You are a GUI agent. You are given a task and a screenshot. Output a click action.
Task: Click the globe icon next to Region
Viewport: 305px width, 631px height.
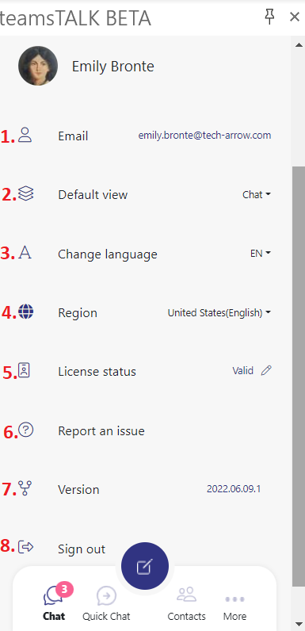(26, 312)
